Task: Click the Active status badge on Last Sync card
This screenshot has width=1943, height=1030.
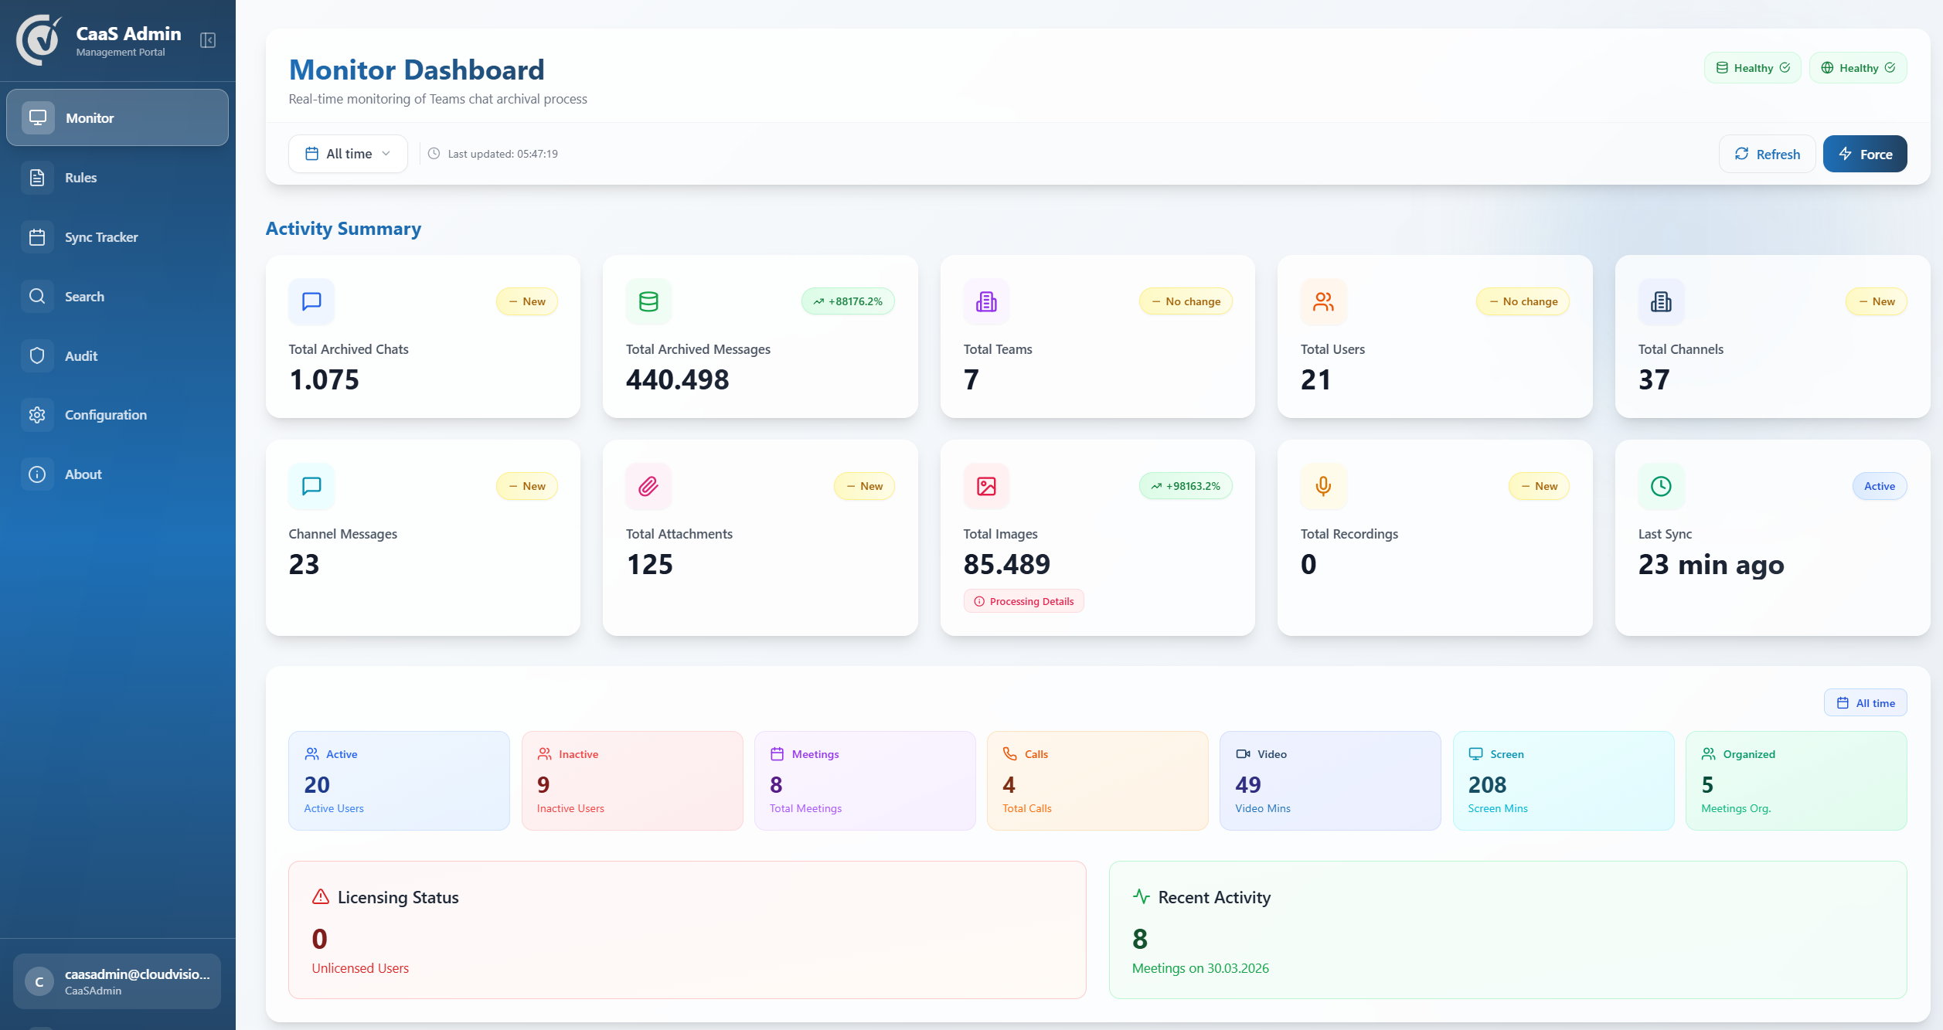Action: [1880, 486]
